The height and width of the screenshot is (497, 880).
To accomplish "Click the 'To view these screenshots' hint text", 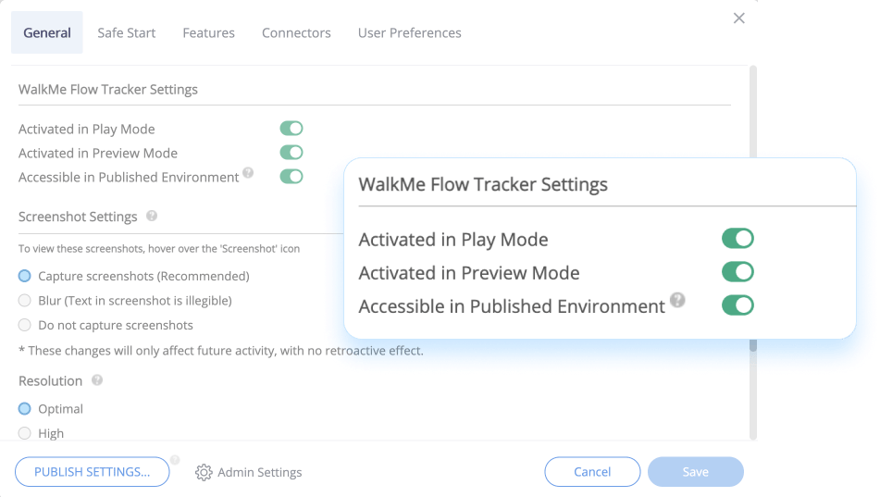I will point(159,249).
